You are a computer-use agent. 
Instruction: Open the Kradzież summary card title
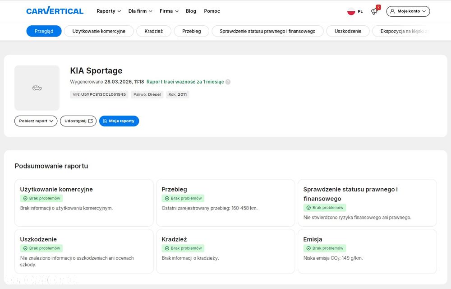(x=174, y=239)
